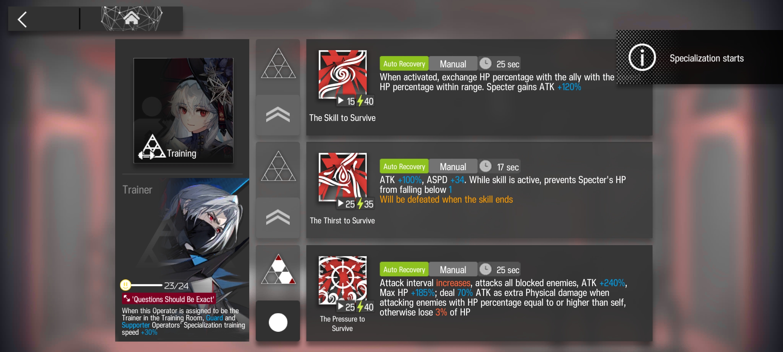Click The Thirst to Survive skill icon
The width and height of the screenshot is (783, 352).
pyautogui.click(x=343, y=177)
